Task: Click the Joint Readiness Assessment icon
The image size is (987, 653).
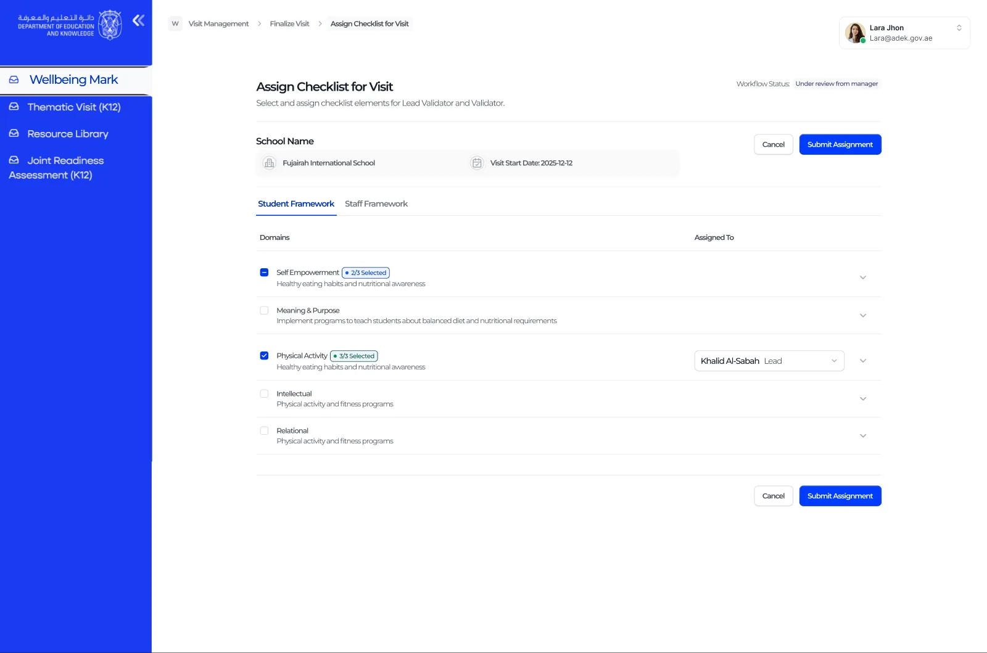Action: click(14, 160)
